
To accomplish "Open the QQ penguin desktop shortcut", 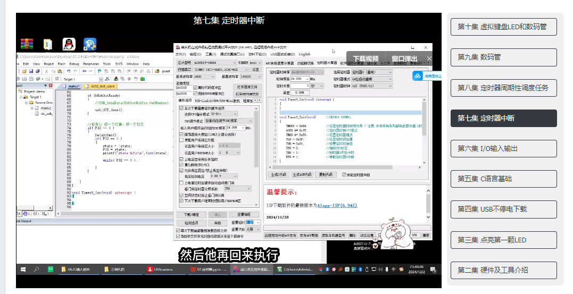I will (x=69, y=44).
